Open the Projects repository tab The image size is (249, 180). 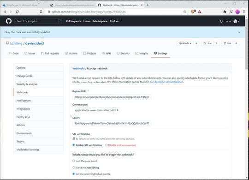90,53
